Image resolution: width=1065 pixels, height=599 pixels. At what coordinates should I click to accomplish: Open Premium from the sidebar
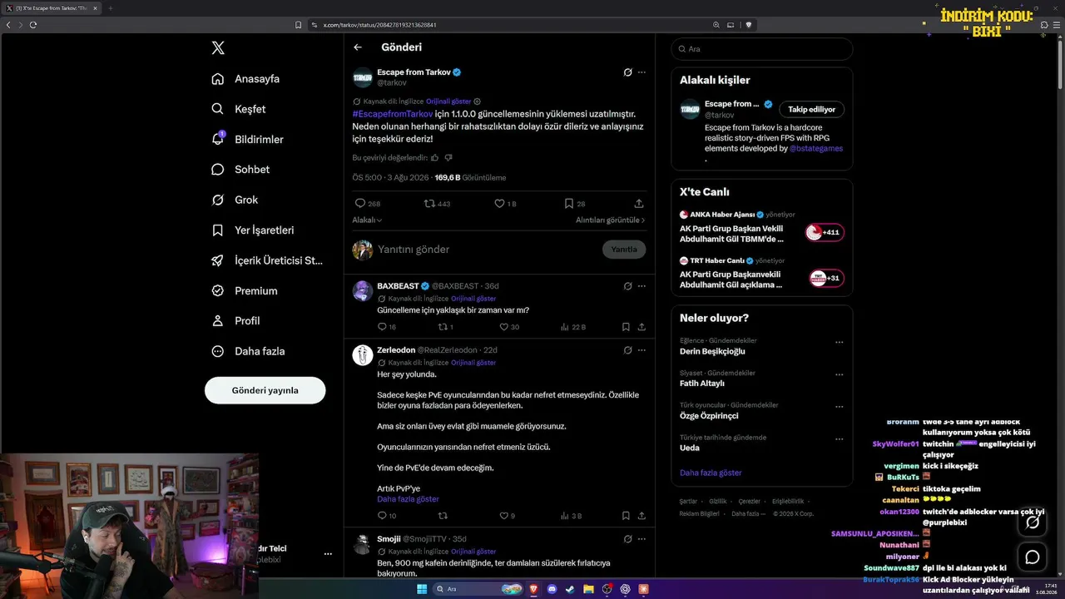tap(245, 291)
